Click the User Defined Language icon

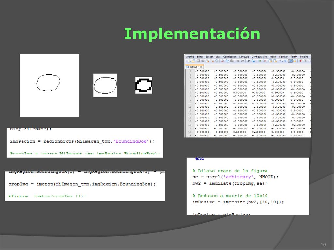pos(295,61)
